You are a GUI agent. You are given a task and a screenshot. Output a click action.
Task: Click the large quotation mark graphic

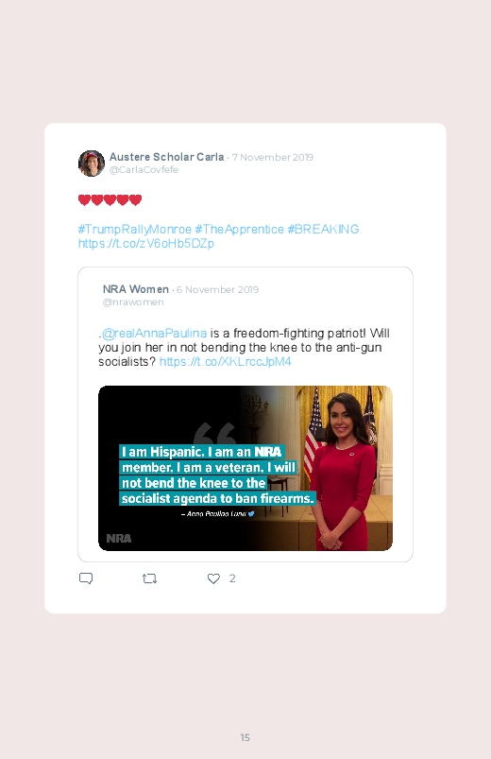click(215, 433)
